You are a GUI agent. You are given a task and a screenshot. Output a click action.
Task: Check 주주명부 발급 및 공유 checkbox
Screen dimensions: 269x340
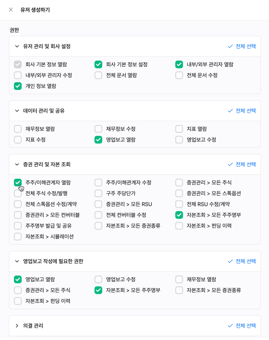pos(18,226)
